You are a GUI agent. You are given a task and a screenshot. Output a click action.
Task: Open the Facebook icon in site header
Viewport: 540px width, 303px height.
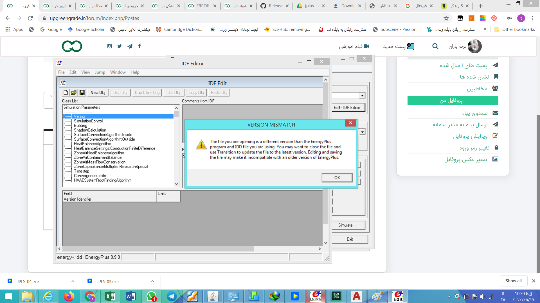pos(139,46)
